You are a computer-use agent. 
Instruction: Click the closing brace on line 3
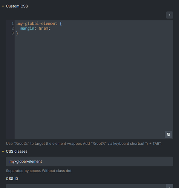[17, 33]
